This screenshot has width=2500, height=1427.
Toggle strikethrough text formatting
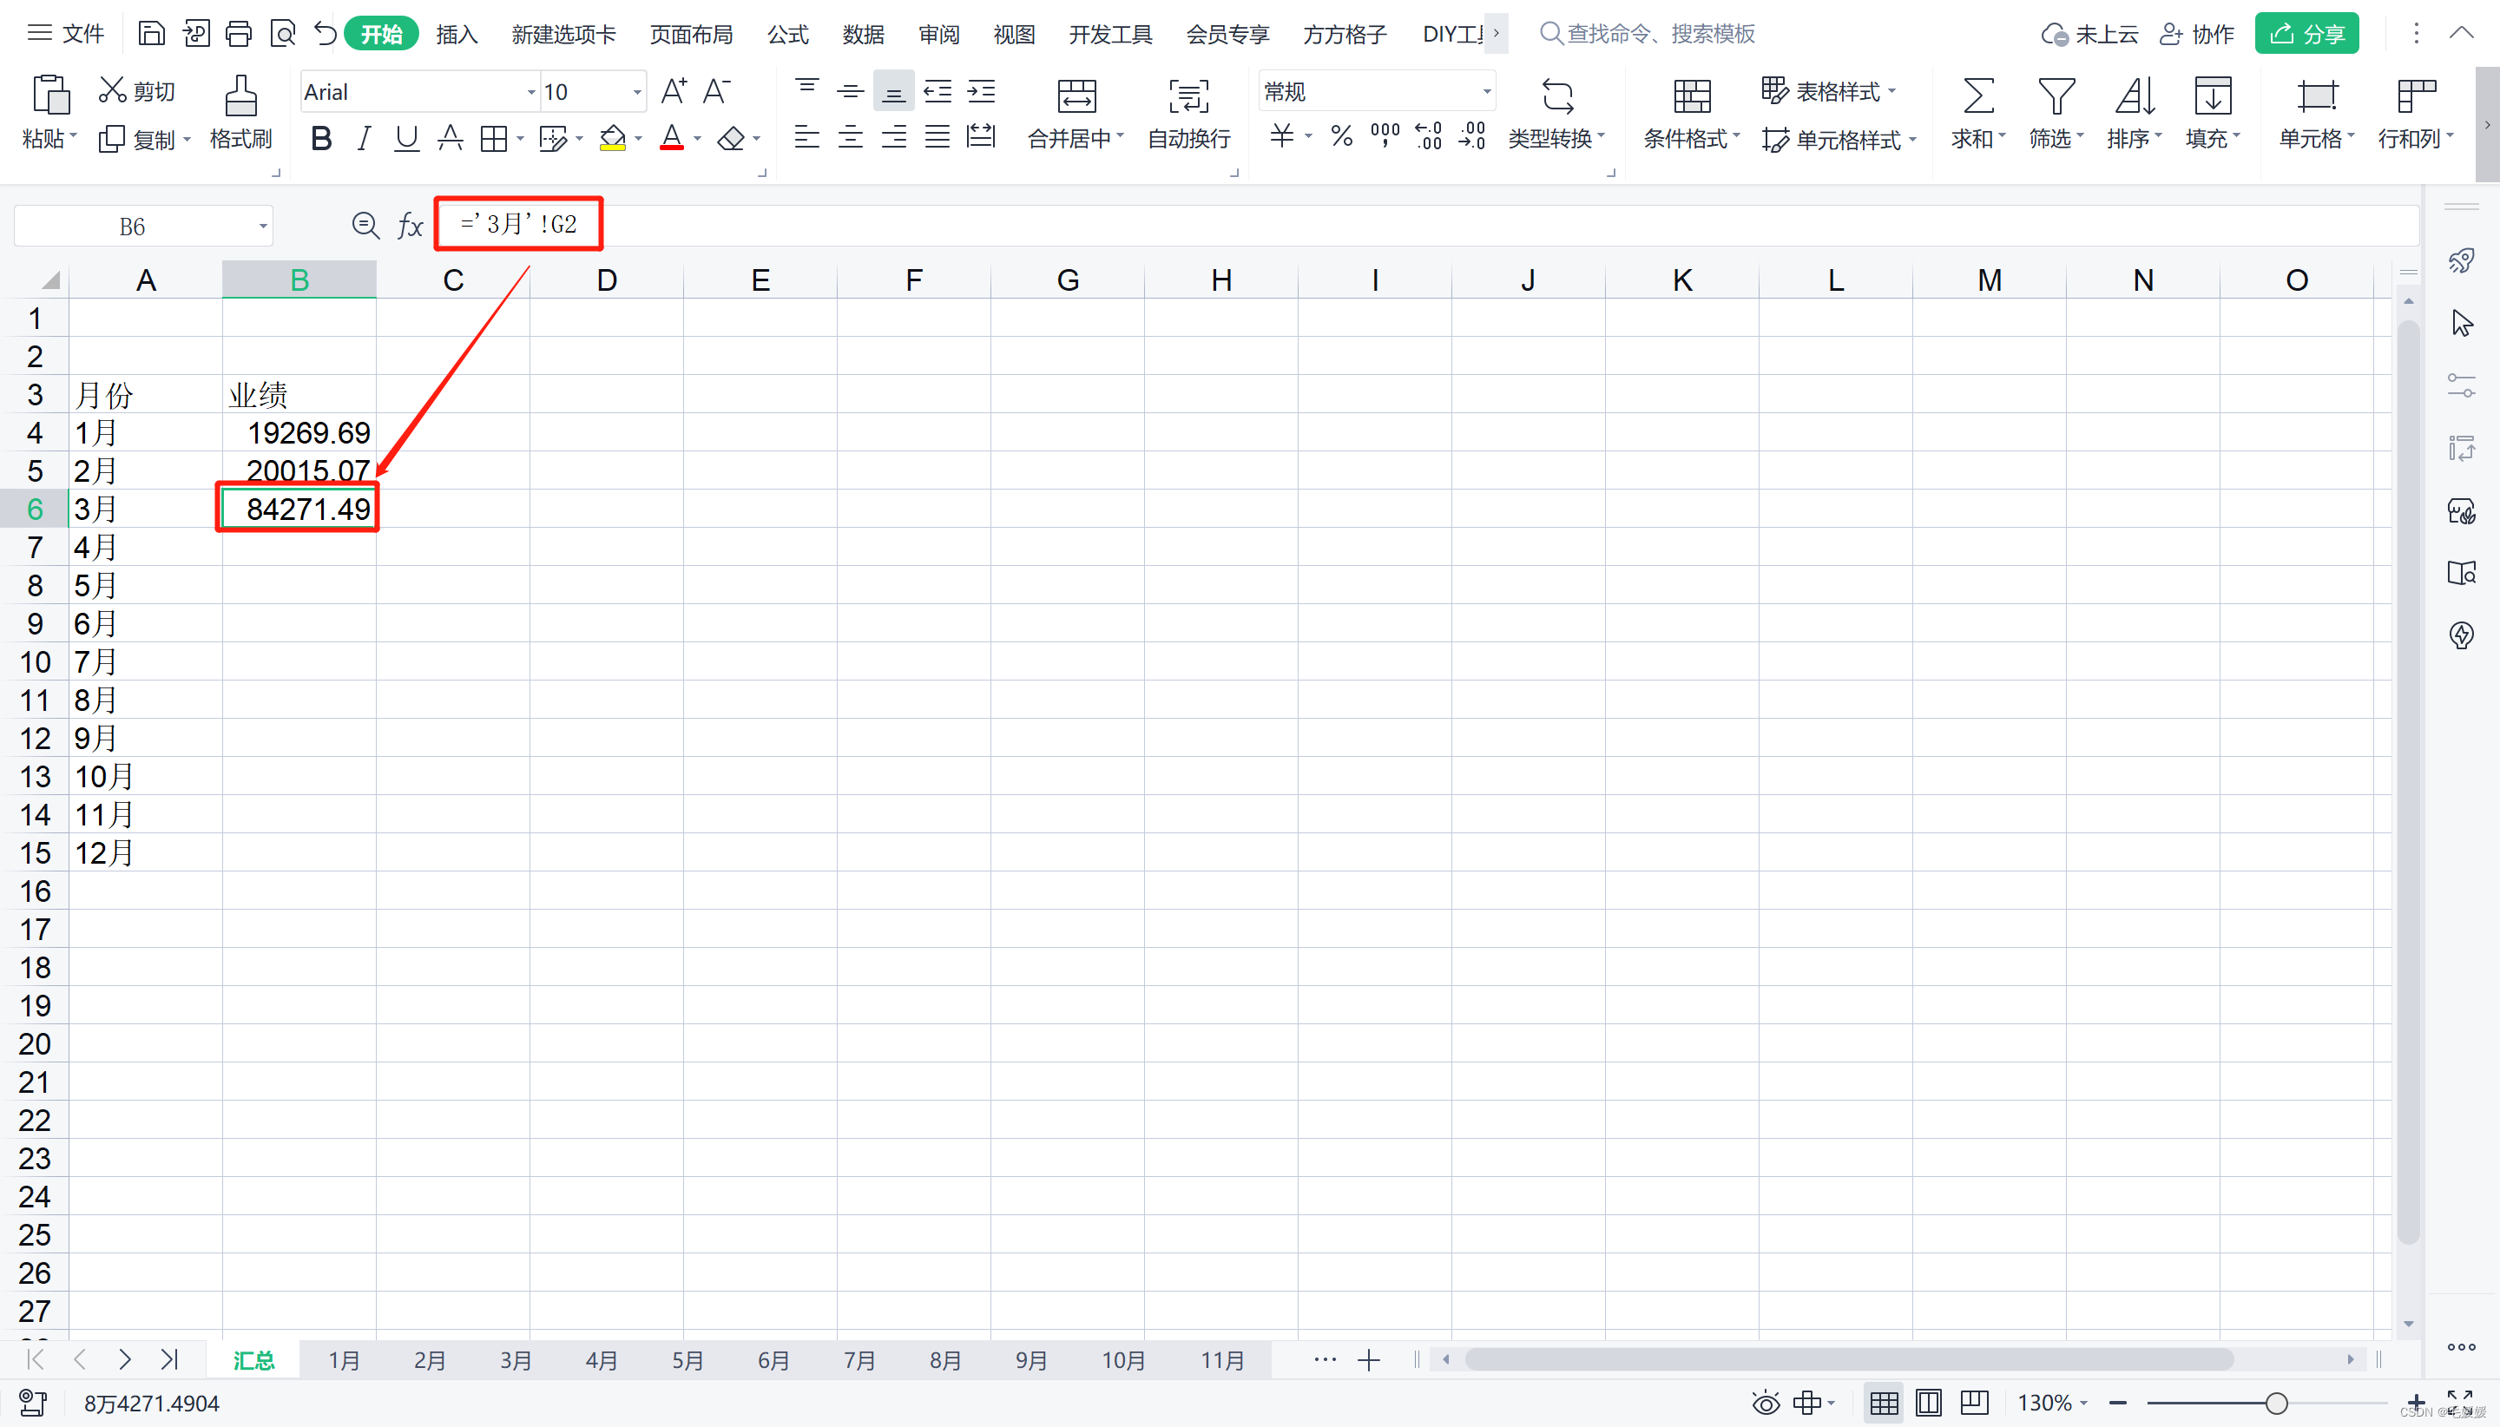click(450, 138)
